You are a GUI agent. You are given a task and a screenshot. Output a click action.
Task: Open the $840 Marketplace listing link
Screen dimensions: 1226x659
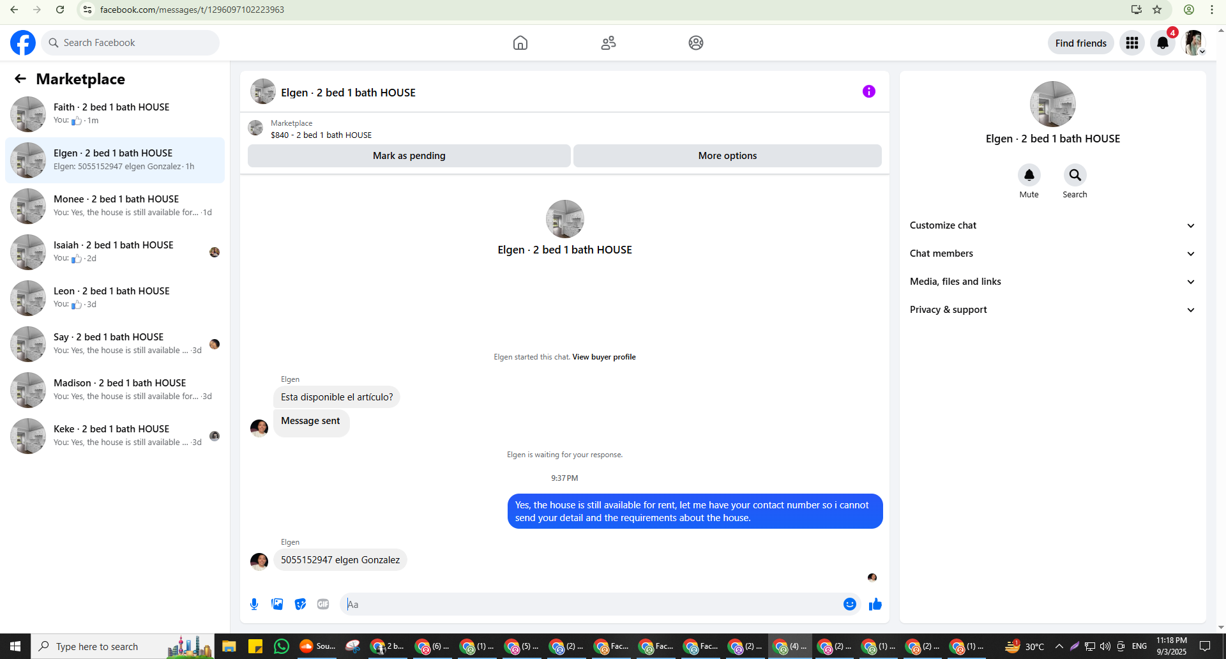point(321,135)
